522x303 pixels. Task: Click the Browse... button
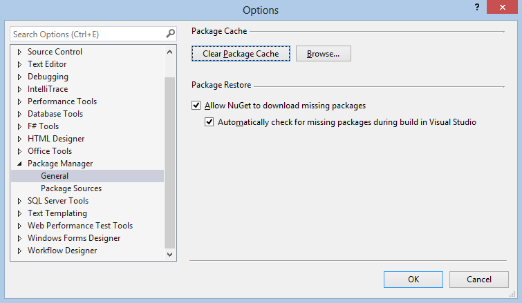coord(323,53)
